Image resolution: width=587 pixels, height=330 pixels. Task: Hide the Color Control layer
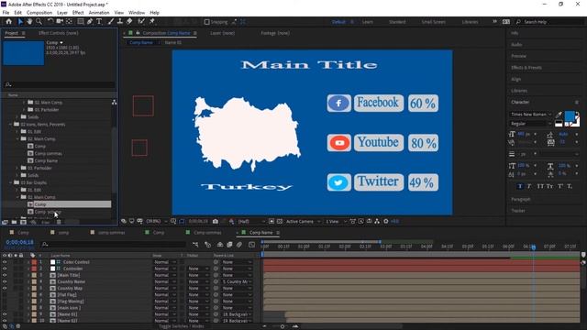pos(5,262)
